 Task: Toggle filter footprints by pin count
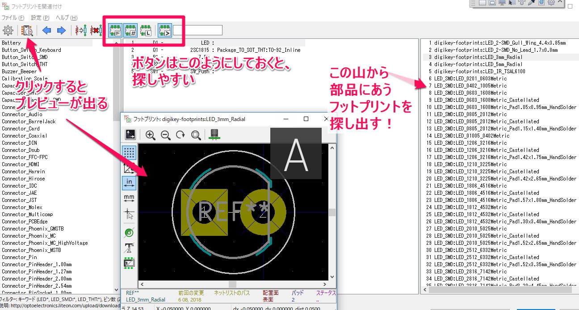coord(130,31)
